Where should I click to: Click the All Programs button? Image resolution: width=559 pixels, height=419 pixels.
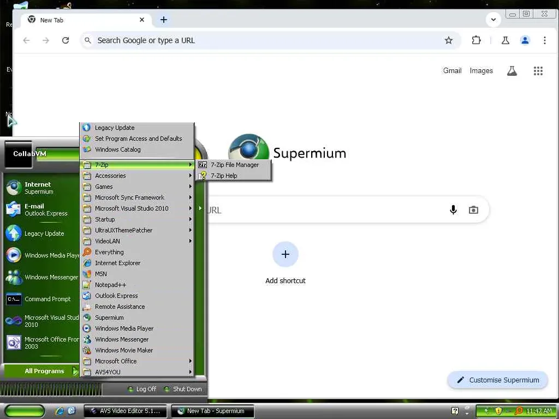(41, 371)
